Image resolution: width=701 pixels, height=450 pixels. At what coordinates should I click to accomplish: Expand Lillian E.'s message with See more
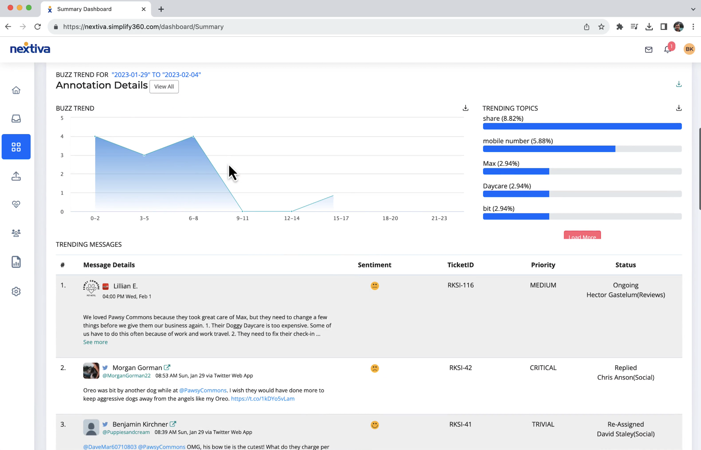coord(95,342)
